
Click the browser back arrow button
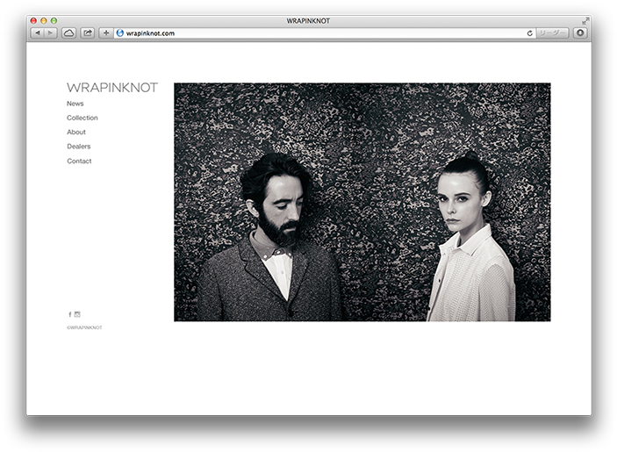coord(38,32)
